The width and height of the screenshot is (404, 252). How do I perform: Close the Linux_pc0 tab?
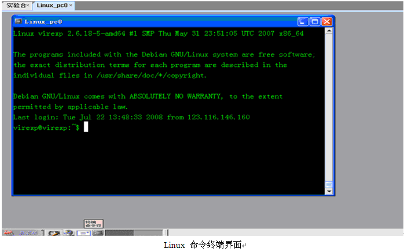coord(71,5)
